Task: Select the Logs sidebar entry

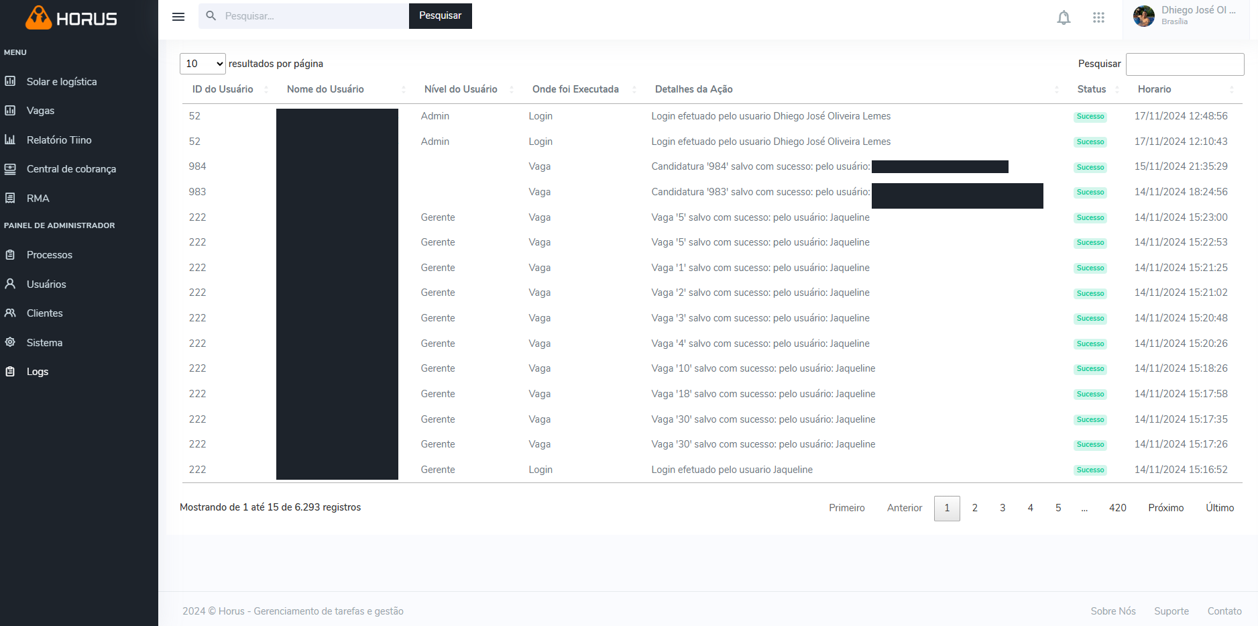Action: click(38, 372)
